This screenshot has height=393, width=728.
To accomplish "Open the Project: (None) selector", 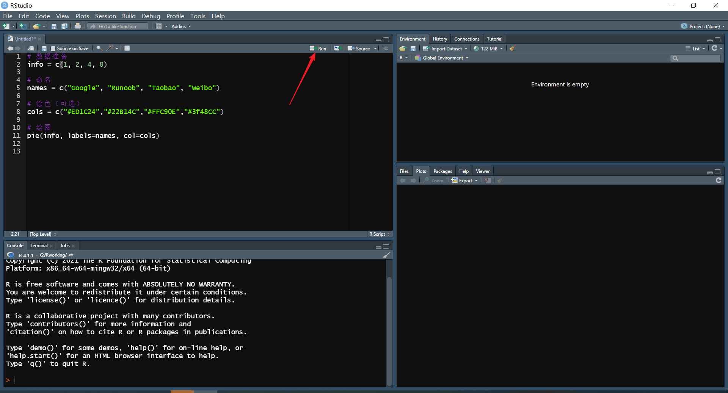I will [703, 26].
